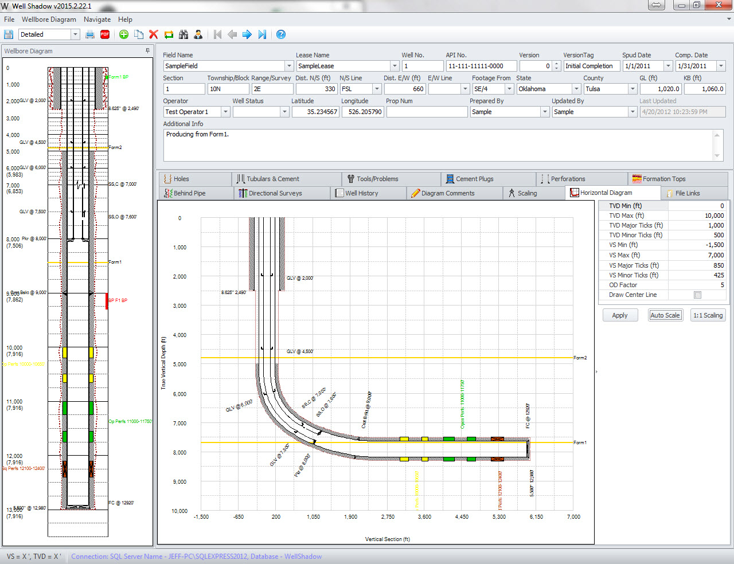This screenshot has width=734, height=564.
Task: Open the State dropdown showing Oklahoma
Action: tap(576, 89)
